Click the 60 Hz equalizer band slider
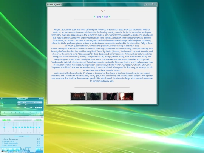The height and width of the screenshot is (153, 204). 13,127
